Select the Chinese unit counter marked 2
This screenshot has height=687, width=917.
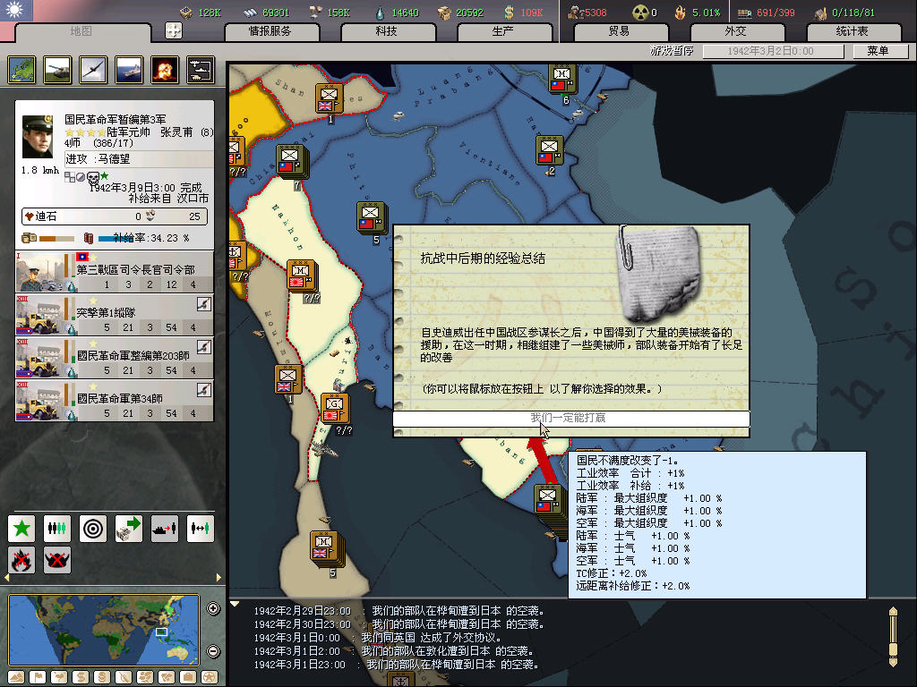click(549, 150)
